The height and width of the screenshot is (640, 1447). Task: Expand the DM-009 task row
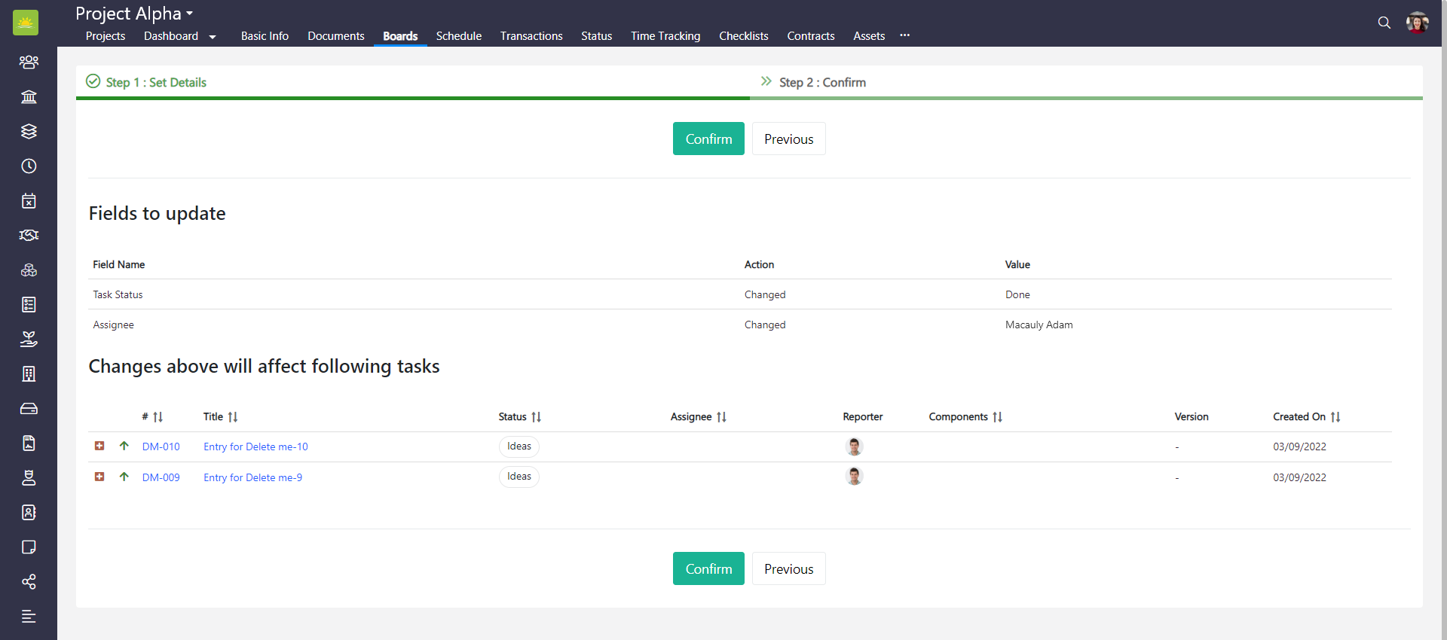[x=99, y=477]
